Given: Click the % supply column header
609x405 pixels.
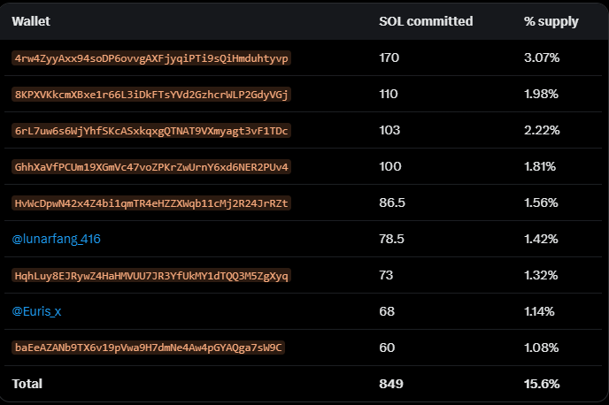Looking at the screenshot, I should coord(551,22).
